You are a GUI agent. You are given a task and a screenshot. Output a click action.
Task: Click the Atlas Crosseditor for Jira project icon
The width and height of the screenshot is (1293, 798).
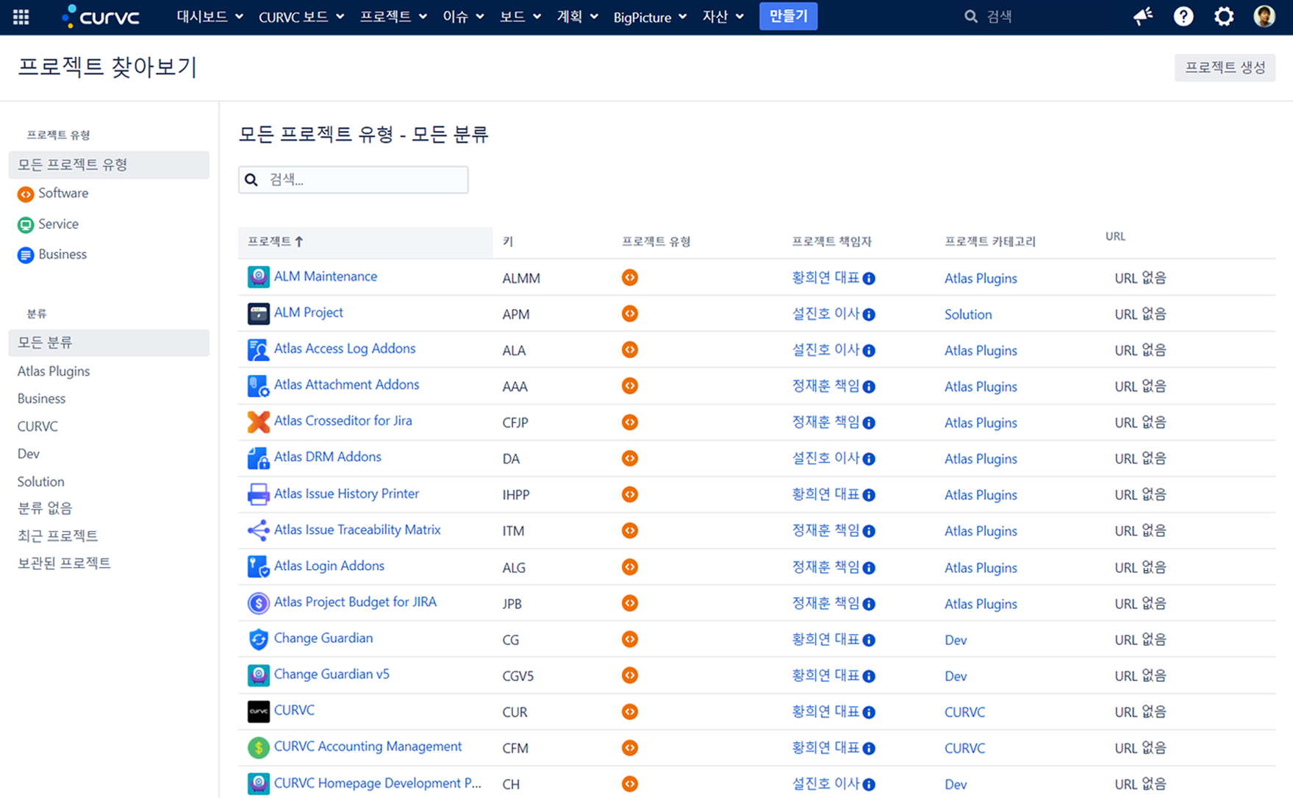(258, 421)
